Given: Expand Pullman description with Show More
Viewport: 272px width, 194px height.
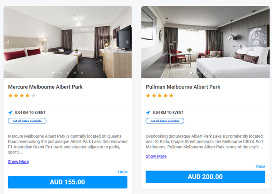Looking at the screenshot, I should [x=156, y=157].
